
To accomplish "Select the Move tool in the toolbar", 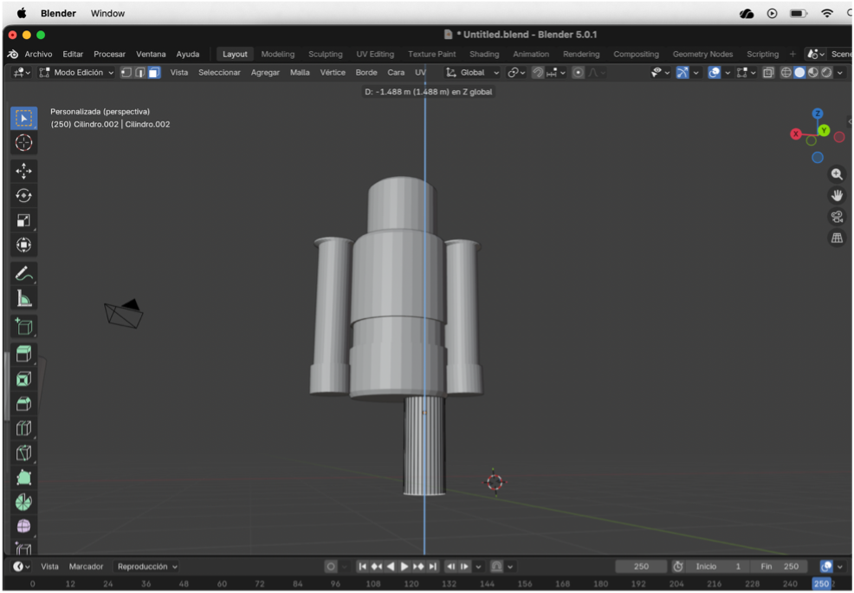I will tap(23, 171).
